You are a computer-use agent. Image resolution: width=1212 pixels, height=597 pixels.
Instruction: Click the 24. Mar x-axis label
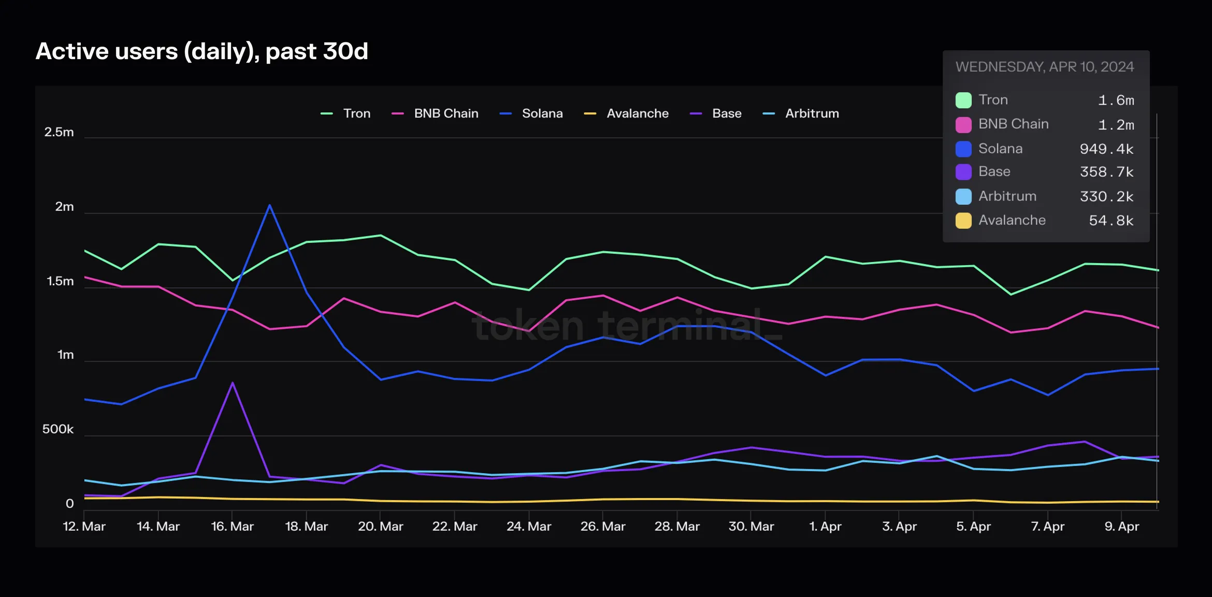(529, 527)
